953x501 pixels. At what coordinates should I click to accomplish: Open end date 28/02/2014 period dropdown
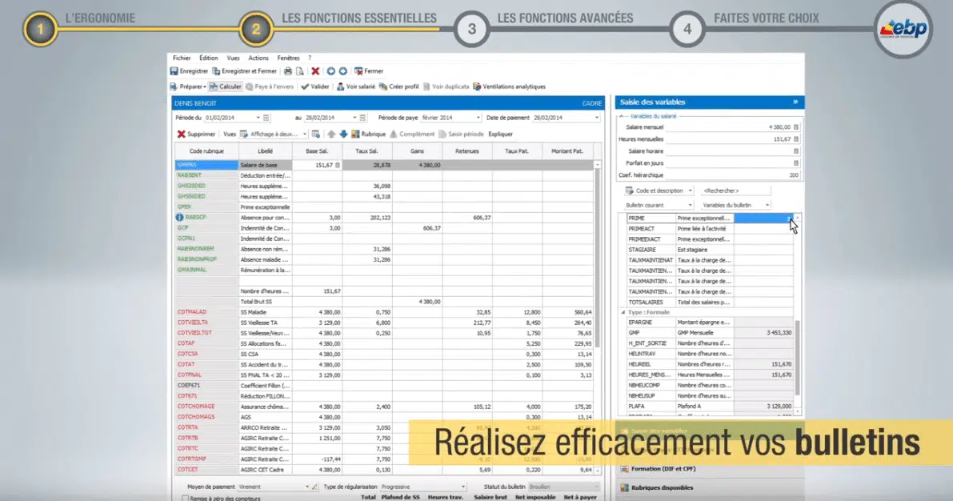tap(355, 118)
